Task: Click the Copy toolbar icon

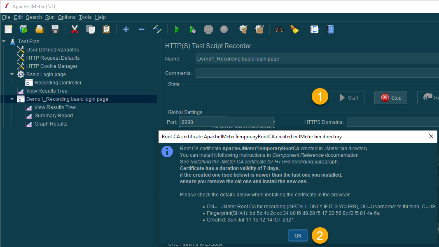Action: (x=91, y=29)
